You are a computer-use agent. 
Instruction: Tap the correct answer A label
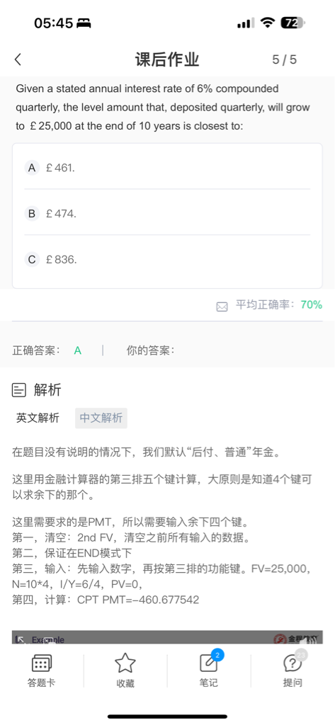point(78,351)
